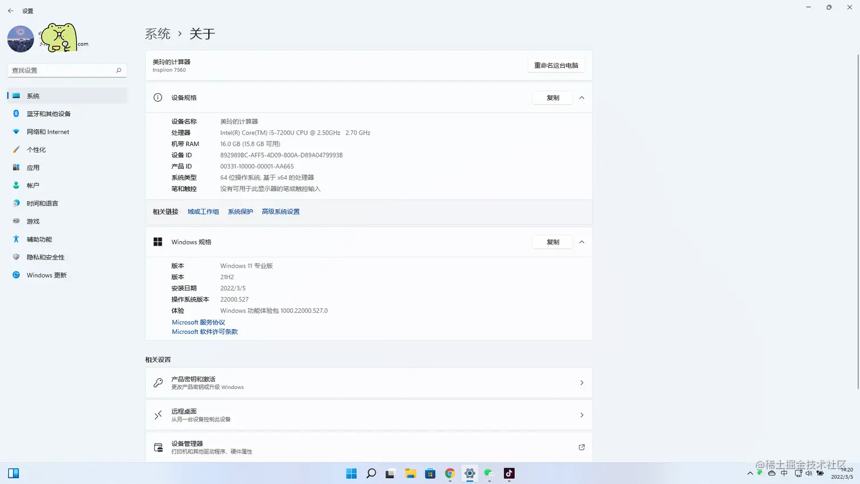Open the Microsoft 服务协议 link

(199, 322)
